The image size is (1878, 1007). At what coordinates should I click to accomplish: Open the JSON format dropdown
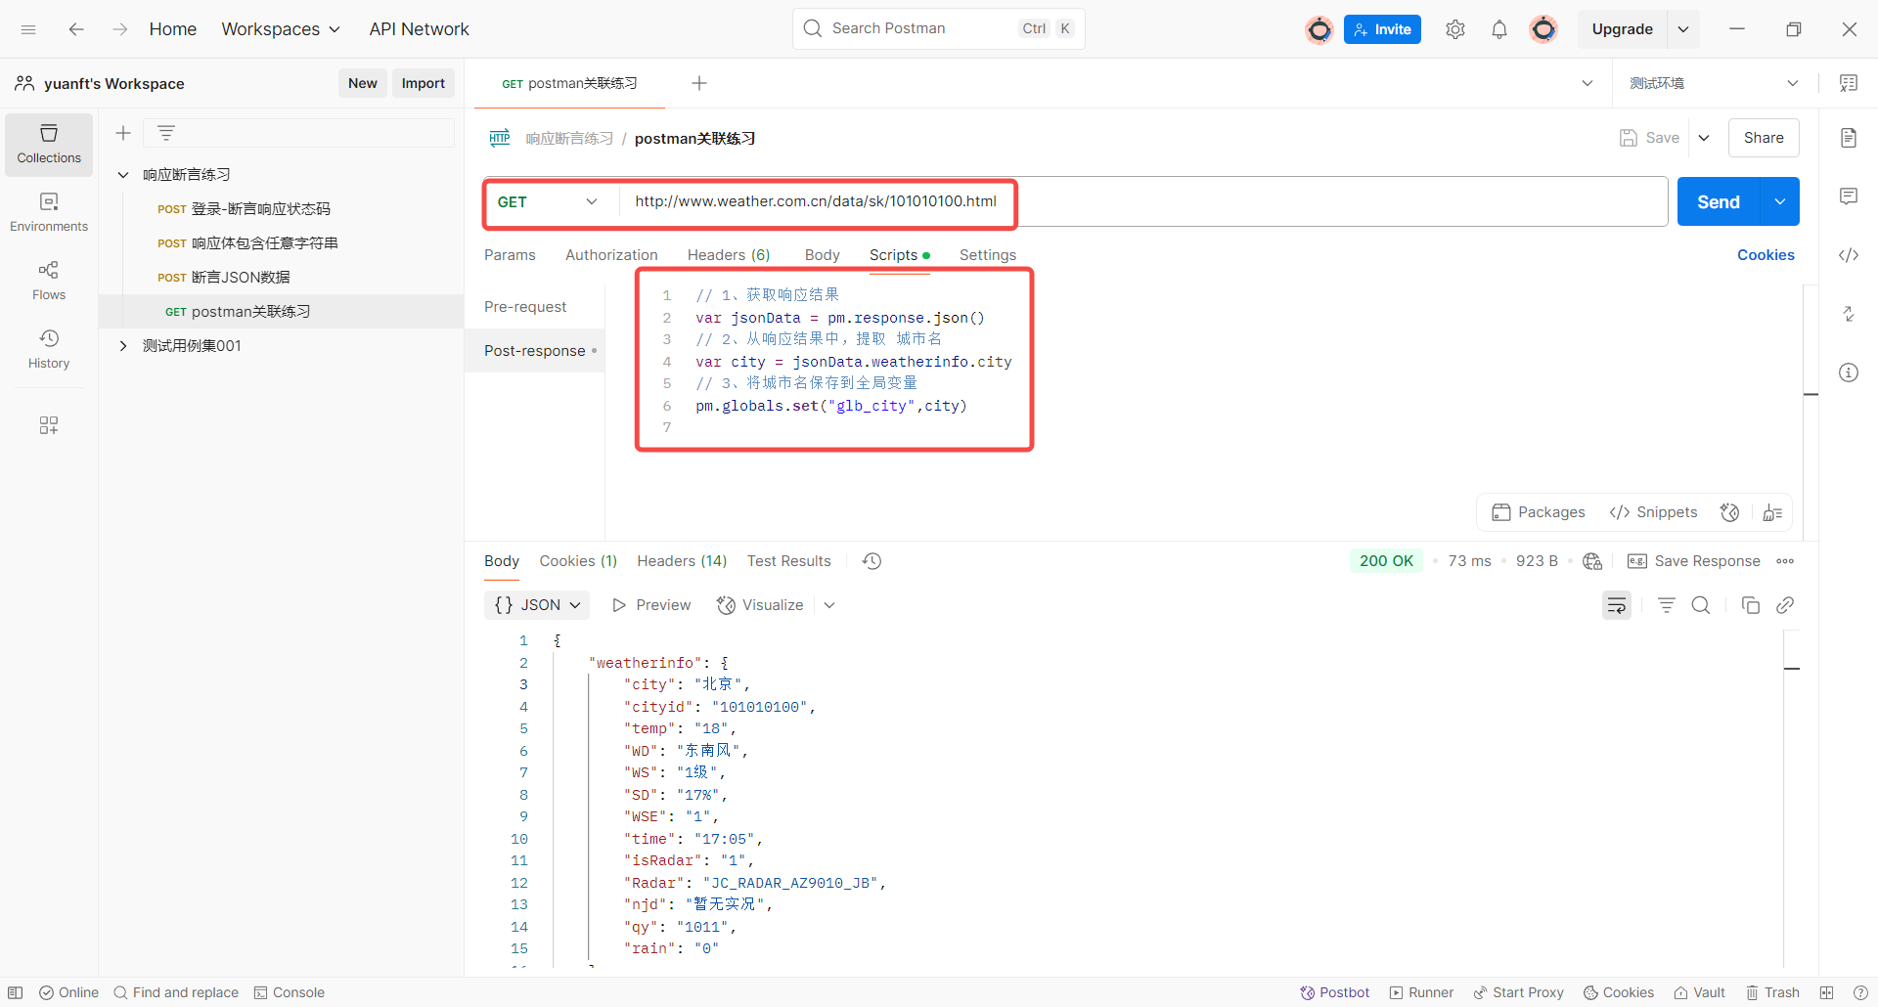[x=537, y=605]
